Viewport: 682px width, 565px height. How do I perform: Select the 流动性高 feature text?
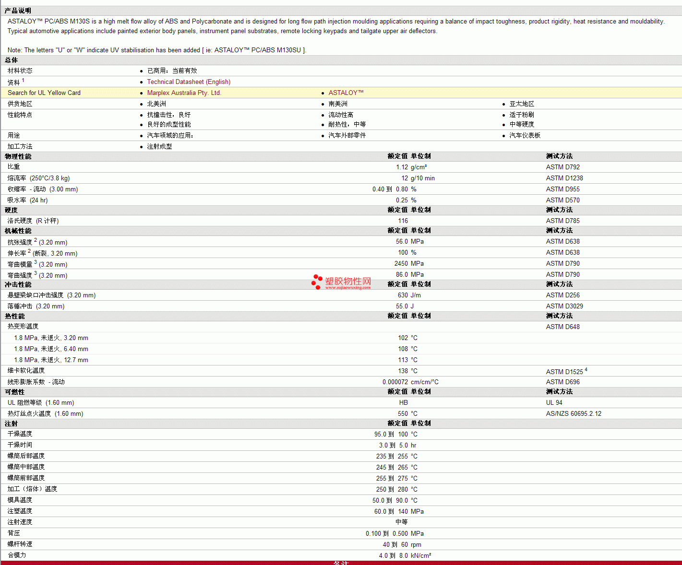pos(341,115)
